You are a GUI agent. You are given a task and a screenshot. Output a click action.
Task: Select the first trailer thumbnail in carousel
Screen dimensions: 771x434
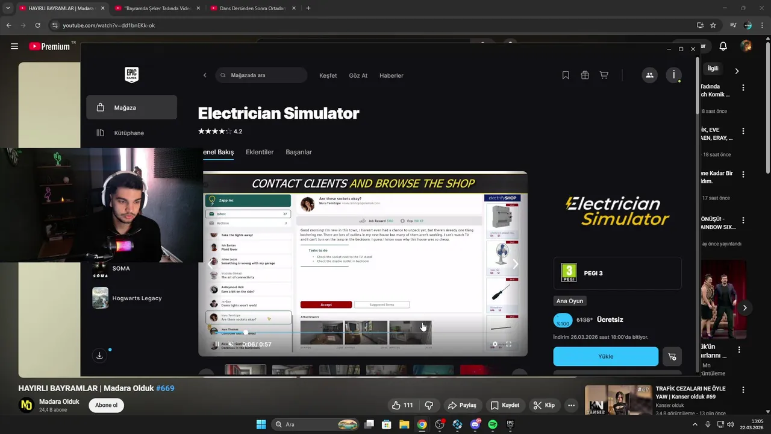click(245, 370)
